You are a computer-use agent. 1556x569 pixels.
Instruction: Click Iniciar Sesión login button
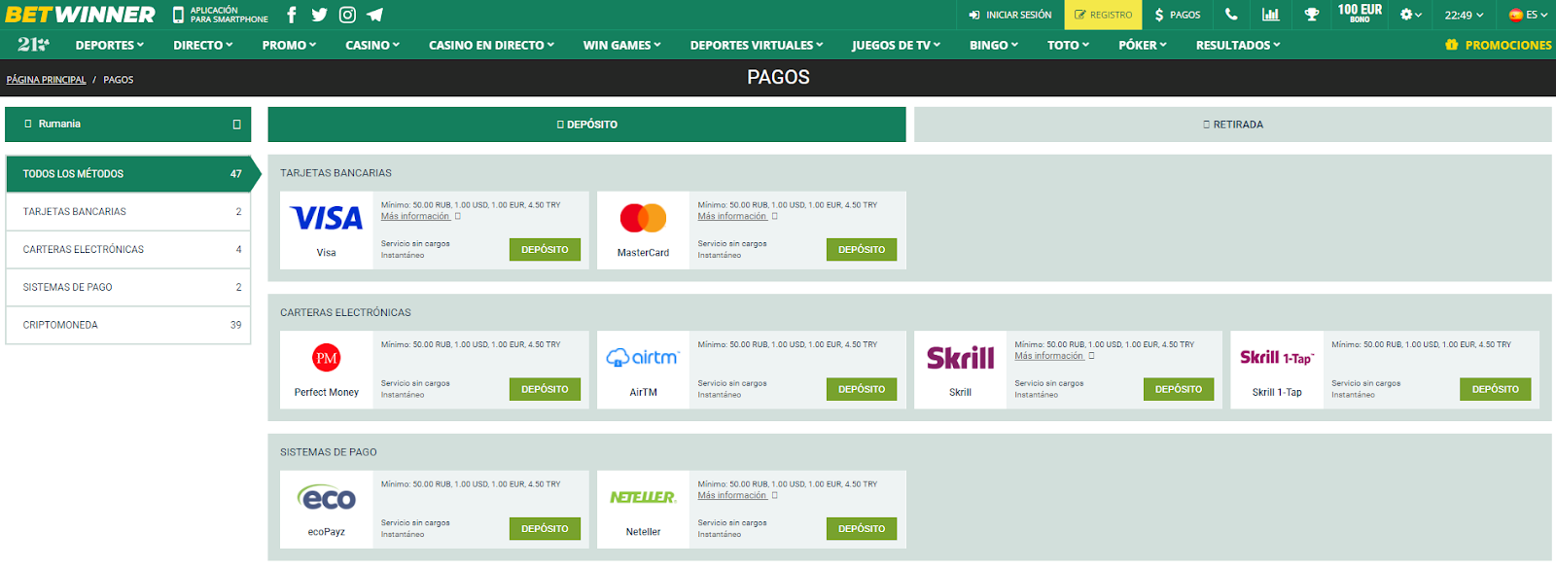click(1010, 15)
